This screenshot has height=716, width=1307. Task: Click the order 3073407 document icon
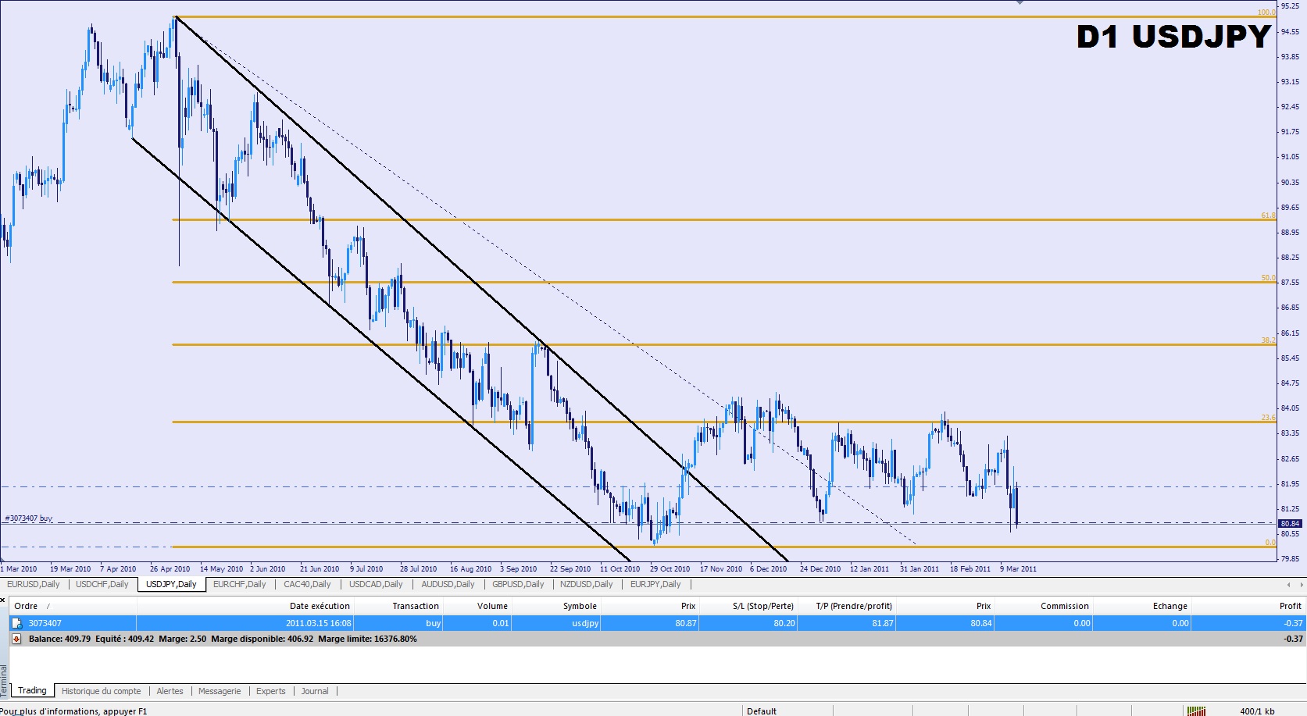(x=16, y=623)
